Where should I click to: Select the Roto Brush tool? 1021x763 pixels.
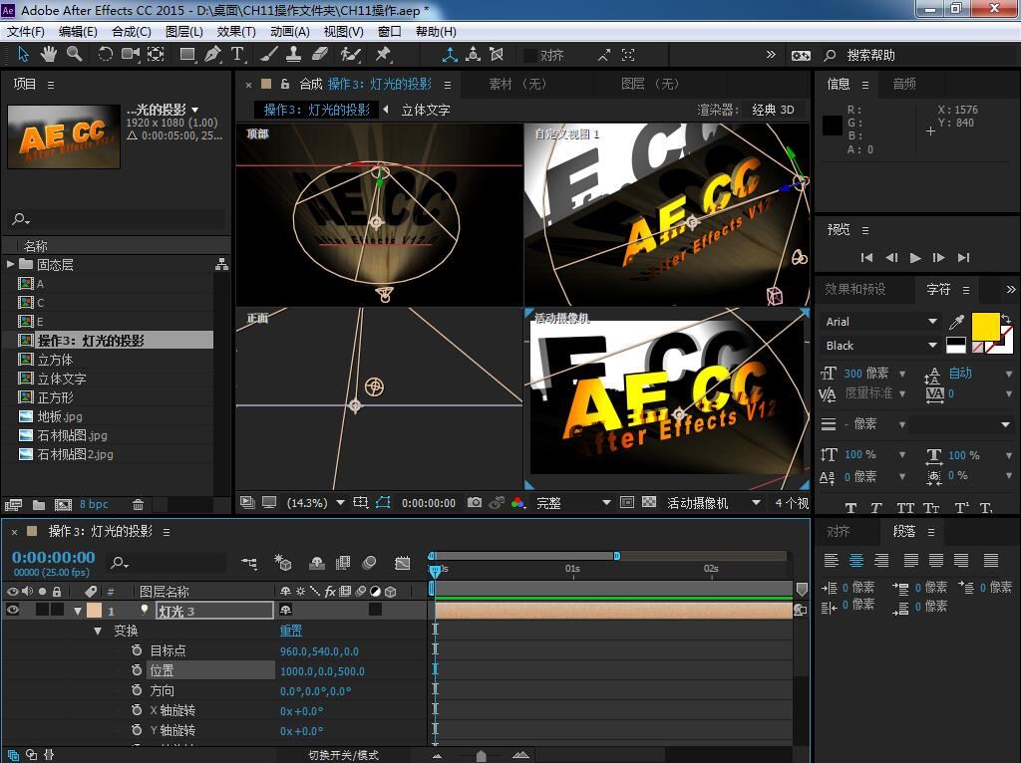[x=350, y=55]
